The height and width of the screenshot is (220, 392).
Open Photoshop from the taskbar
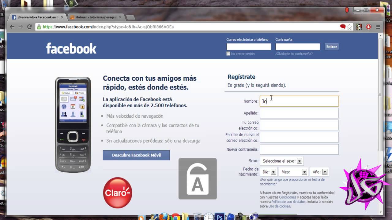click(x=219, y=217)
